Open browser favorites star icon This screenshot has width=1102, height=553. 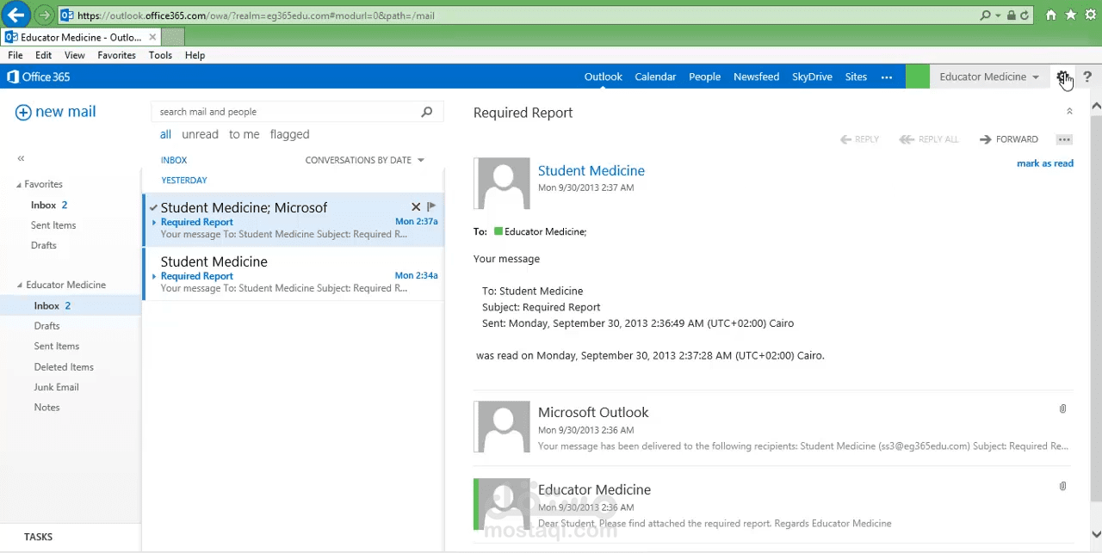click(1070, 15)
